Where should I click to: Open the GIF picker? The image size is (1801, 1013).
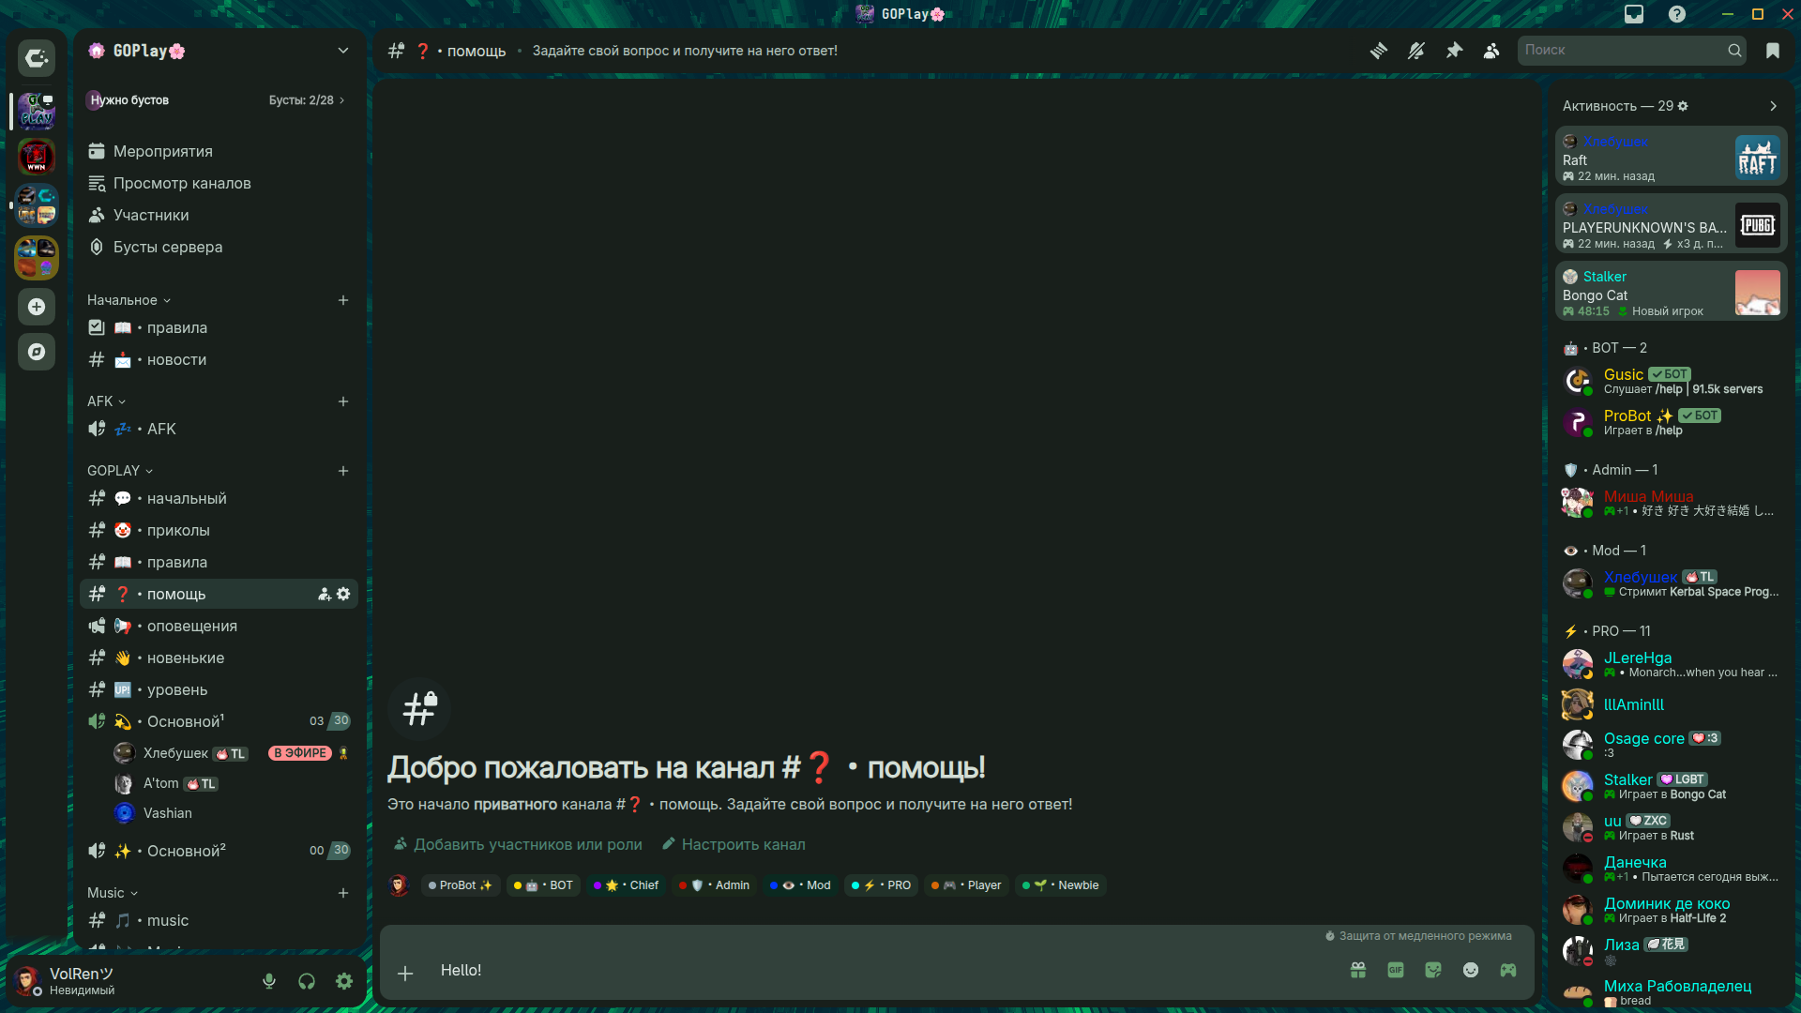1396,971
